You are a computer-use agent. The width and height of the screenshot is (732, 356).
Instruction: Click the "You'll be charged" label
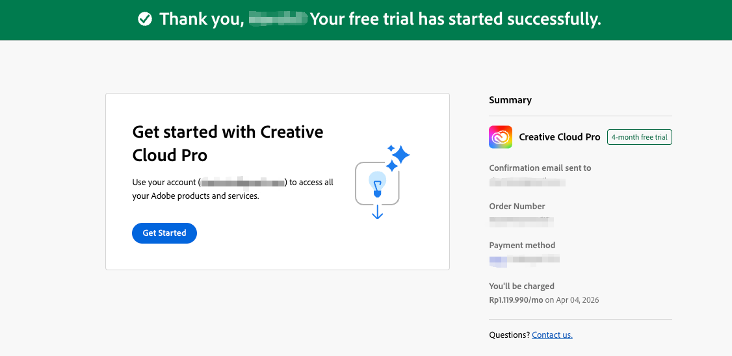[x=521, y=286]
